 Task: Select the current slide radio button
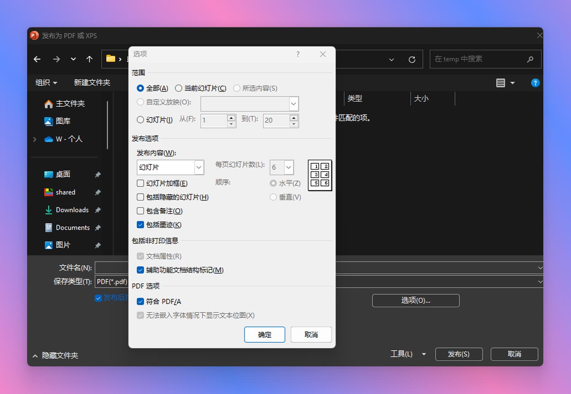[179, 88]
